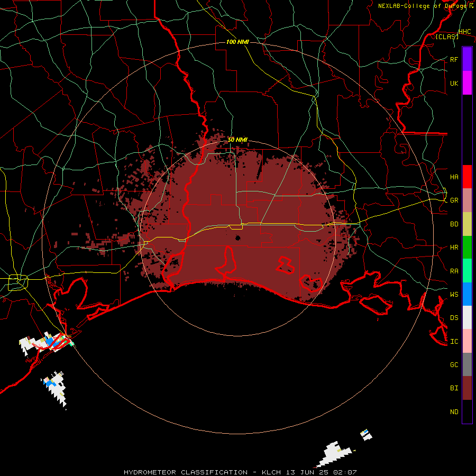
Task: Click the 'DS' legend label
Action: tap(454, 318)
